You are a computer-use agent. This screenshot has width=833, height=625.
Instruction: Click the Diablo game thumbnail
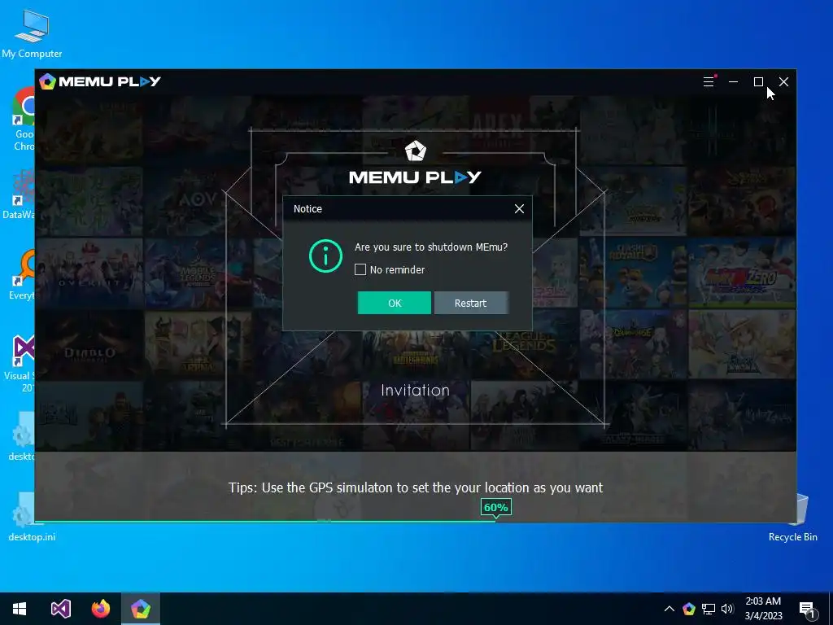pos(89,344)
